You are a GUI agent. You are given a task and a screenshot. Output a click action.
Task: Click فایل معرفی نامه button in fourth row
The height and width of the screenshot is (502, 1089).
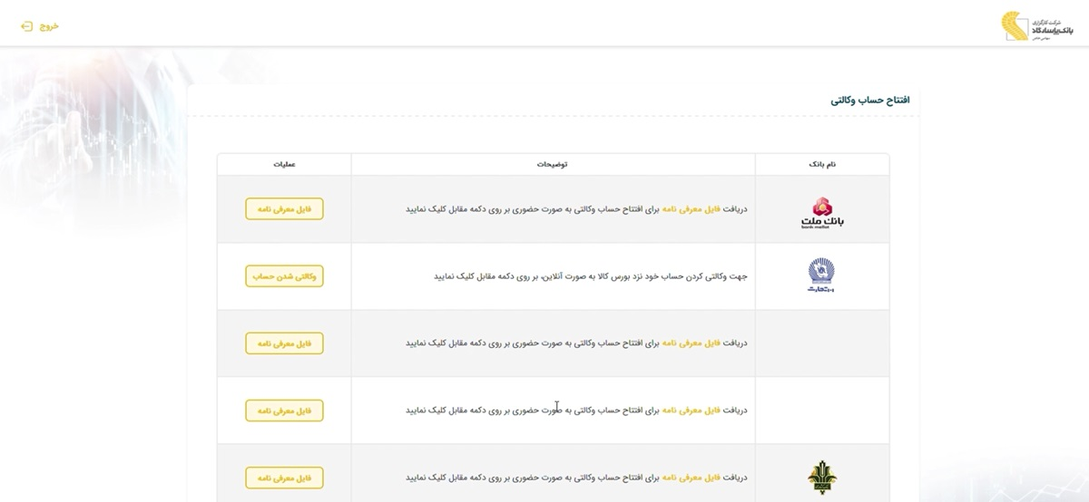[284, 410]
